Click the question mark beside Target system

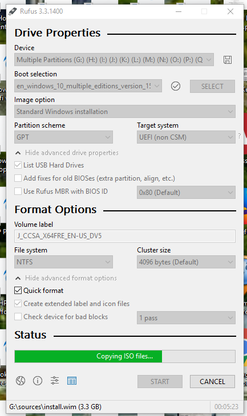[239, 136]
